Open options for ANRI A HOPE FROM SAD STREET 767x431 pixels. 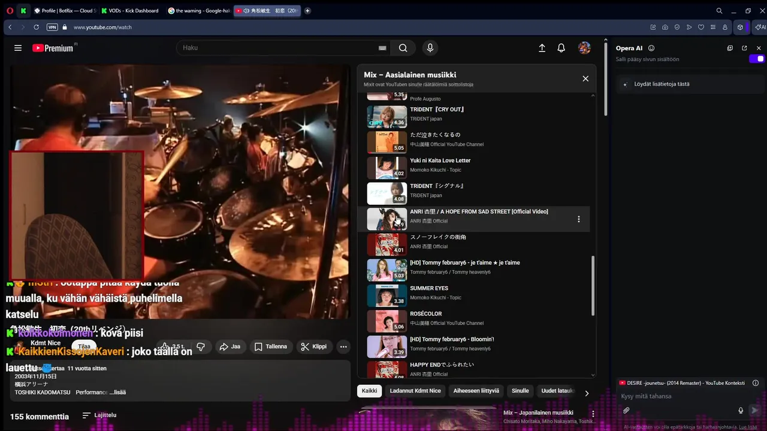pos(578,219)
